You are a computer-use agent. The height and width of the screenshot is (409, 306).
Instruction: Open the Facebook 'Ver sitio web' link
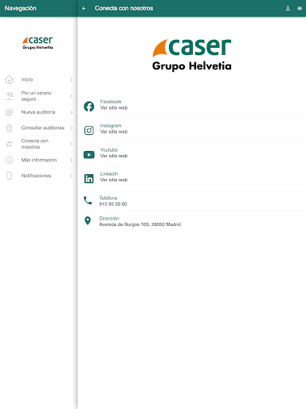(x=114, y=108)
